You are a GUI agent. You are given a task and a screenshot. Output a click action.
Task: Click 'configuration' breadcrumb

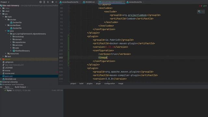click(110, 84)
